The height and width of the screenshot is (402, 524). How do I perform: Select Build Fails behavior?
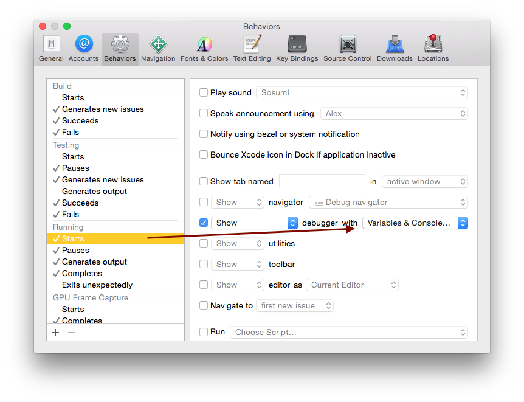pyautogui.click(x=115, y=133)
